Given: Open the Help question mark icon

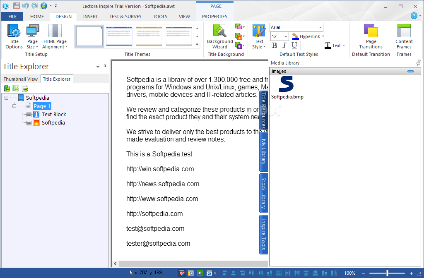Looking at the screenshot, I should click(414, 16).
